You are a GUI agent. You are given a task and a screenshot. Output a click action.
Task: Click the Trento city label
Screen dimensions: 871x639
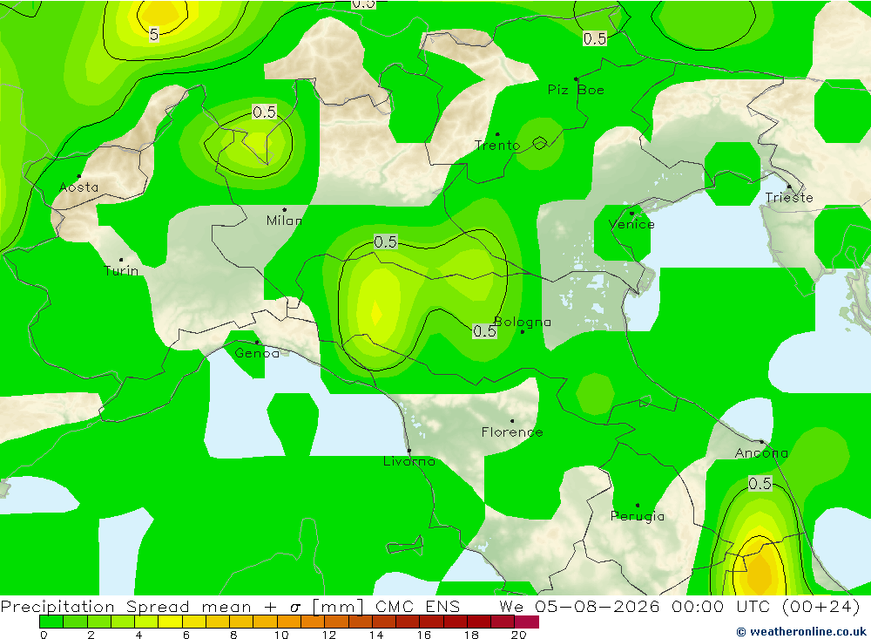point(497,146)
